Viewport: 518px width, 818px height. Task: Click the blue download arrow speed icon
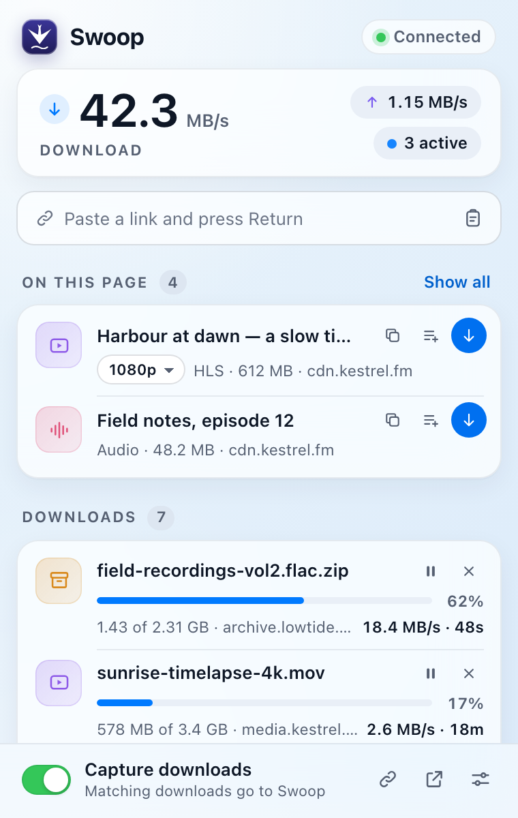tap(55, 109)
